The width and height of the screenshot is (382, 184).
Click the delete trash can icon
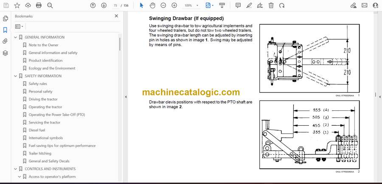(x=271, y=5)
